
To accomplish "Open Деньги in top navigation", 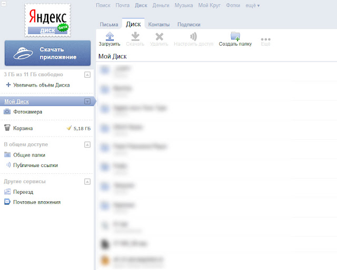I will (x=161, y=5).
